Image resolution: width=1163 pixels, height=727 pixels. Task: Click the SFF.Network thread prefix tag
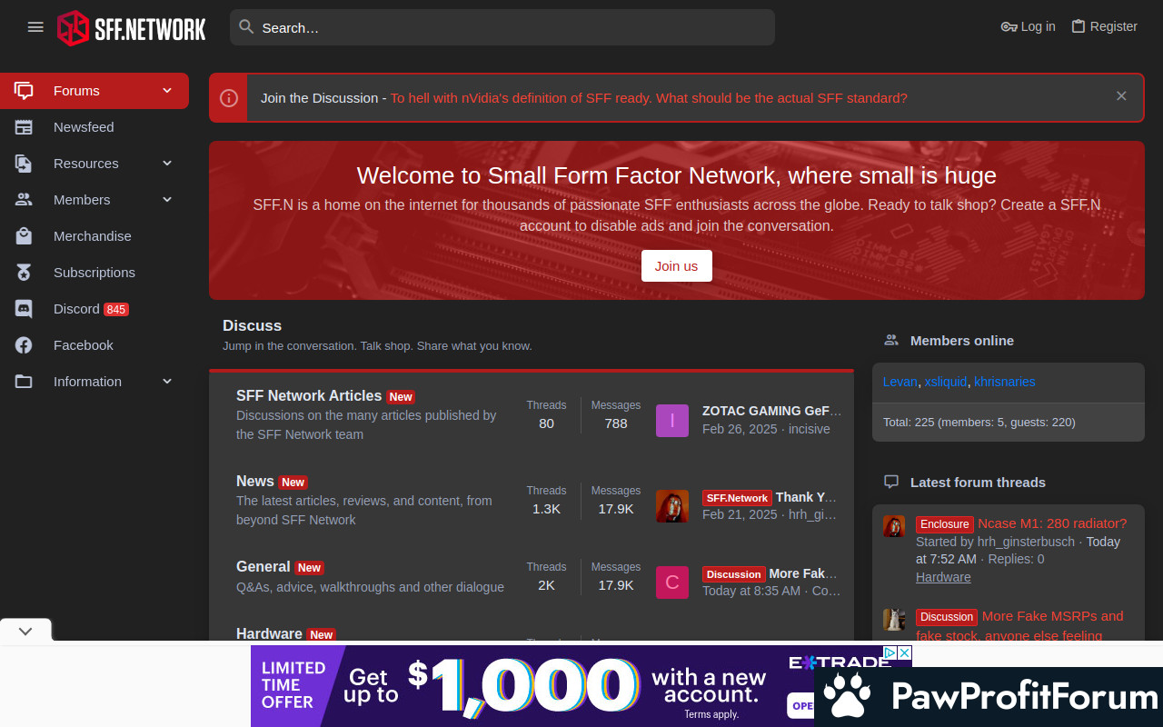[737, 498]
